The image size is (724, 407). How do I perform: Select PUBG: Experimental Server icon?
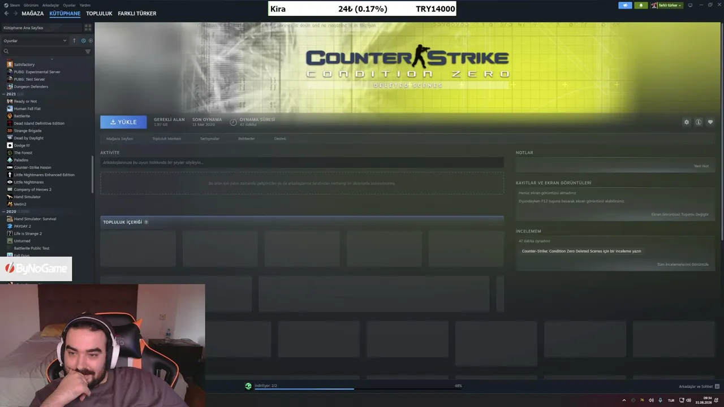[x=10, y=72]
